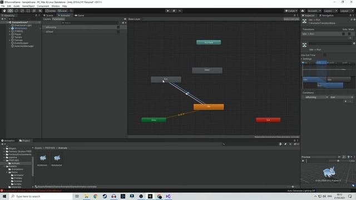The width and height of the screenshot is (356, 200).
Task: Toggle the Local handle rotation button
Action: 62,11
